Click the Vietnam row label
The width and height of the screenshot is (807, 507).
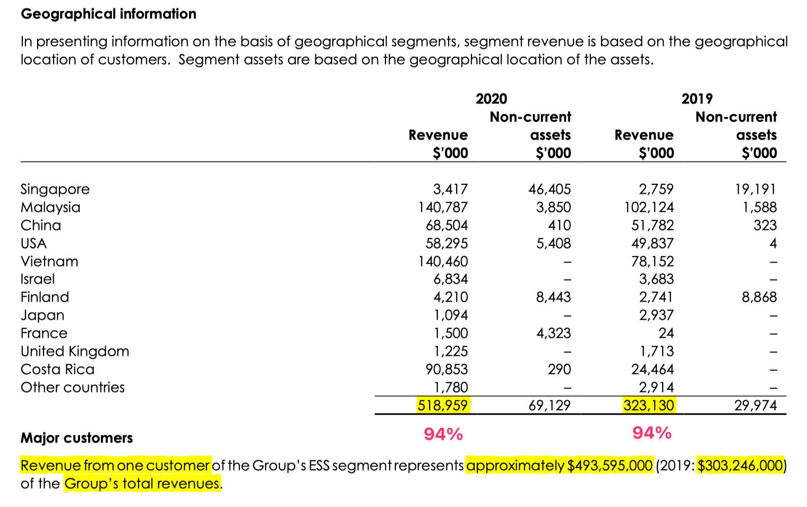(49, 261)
